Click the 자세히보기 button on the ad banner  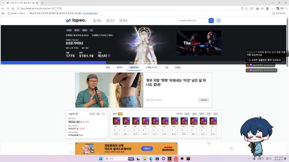point(204,100)
